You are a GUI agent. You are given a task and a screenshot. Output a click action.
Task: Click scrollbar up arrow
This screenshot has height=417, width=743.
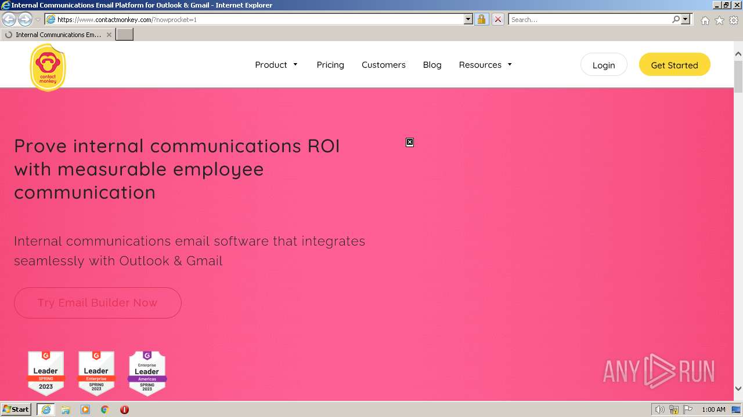738,54
